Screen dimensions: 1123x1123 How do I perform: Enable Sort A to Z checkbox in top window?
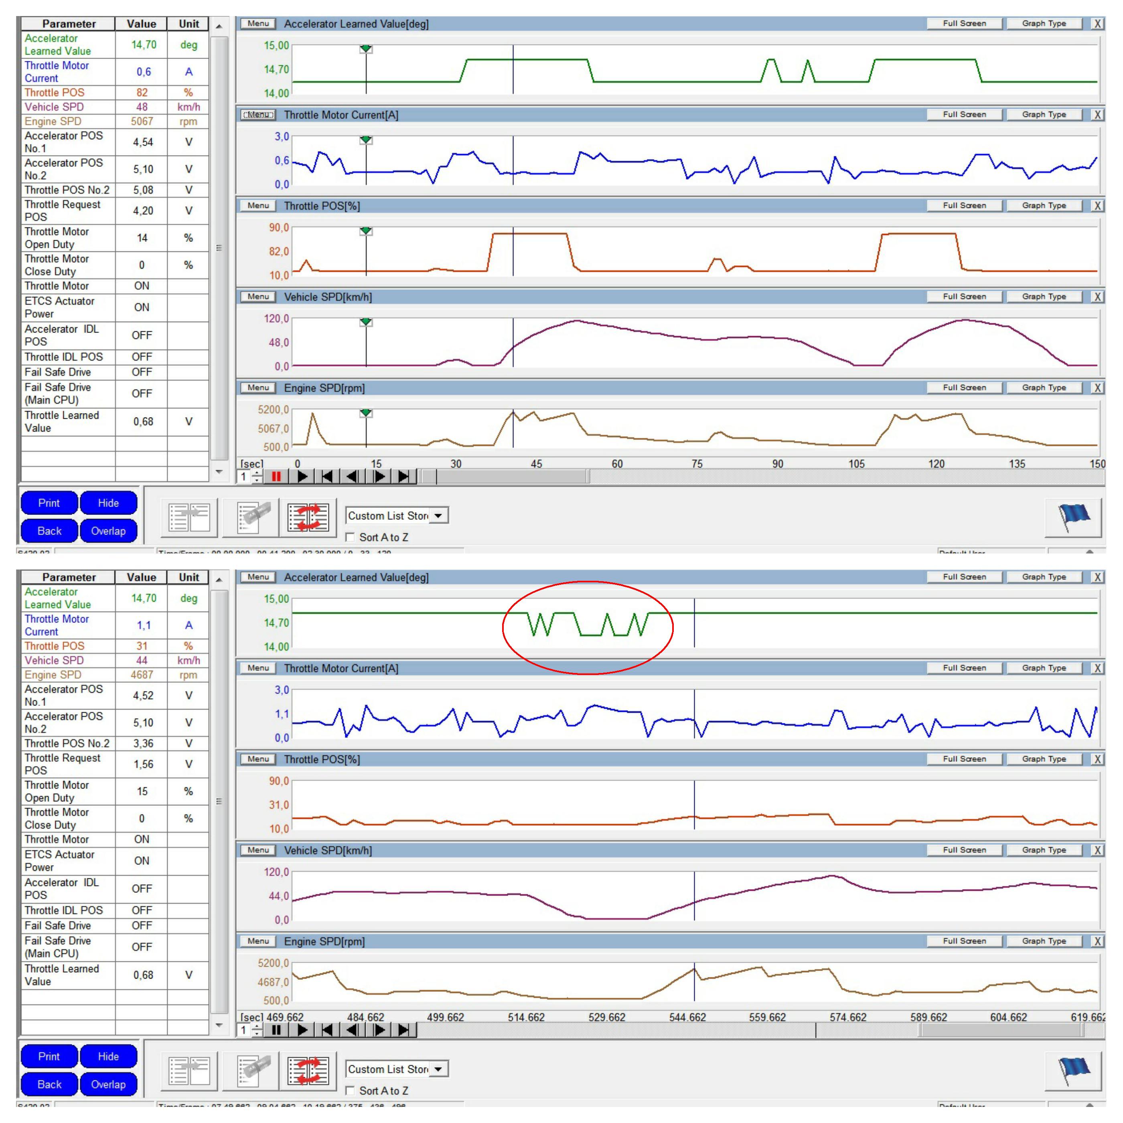click(351, 537)
